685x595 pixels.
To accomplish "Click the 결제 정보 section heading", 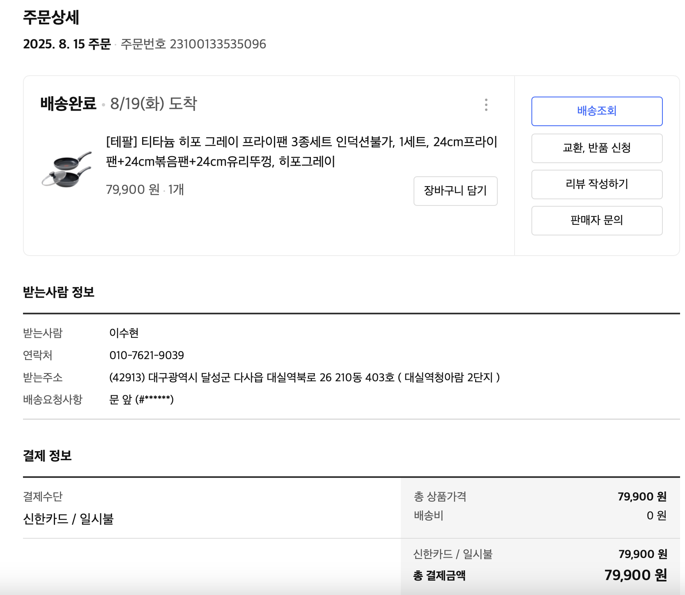I will (47, 455).
